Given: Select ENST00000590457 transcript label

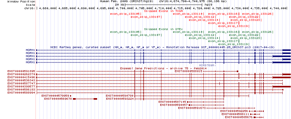Looking at the screenshot, I should pyautogui.click(x=174, y=105).
